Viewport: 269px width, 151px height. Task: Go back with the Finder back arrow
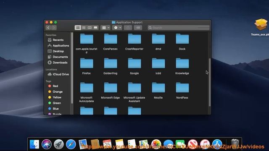coord(48,28)
